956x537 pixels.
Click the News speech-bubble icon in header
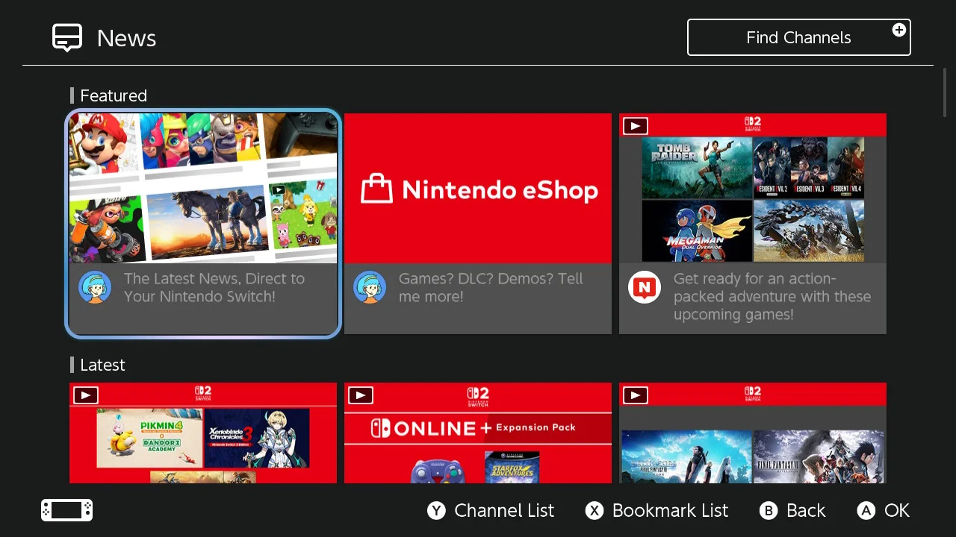(x=67, y=37)
